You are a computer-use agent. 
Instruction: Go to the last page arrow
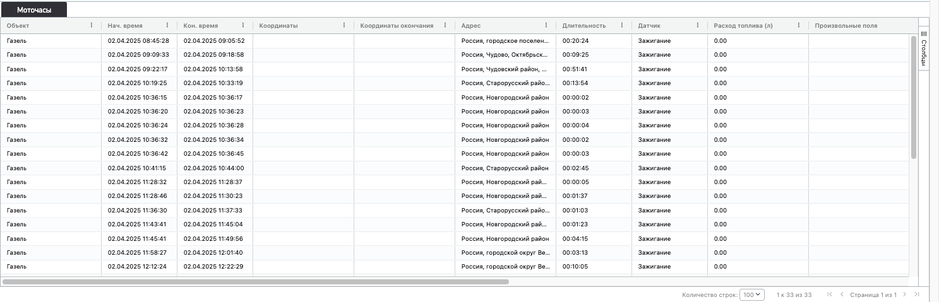tap(917, 294)
